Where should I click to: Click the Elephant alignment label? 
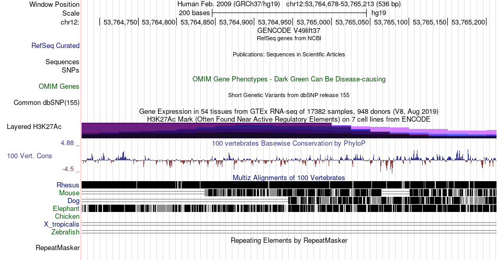pos(66,208)
